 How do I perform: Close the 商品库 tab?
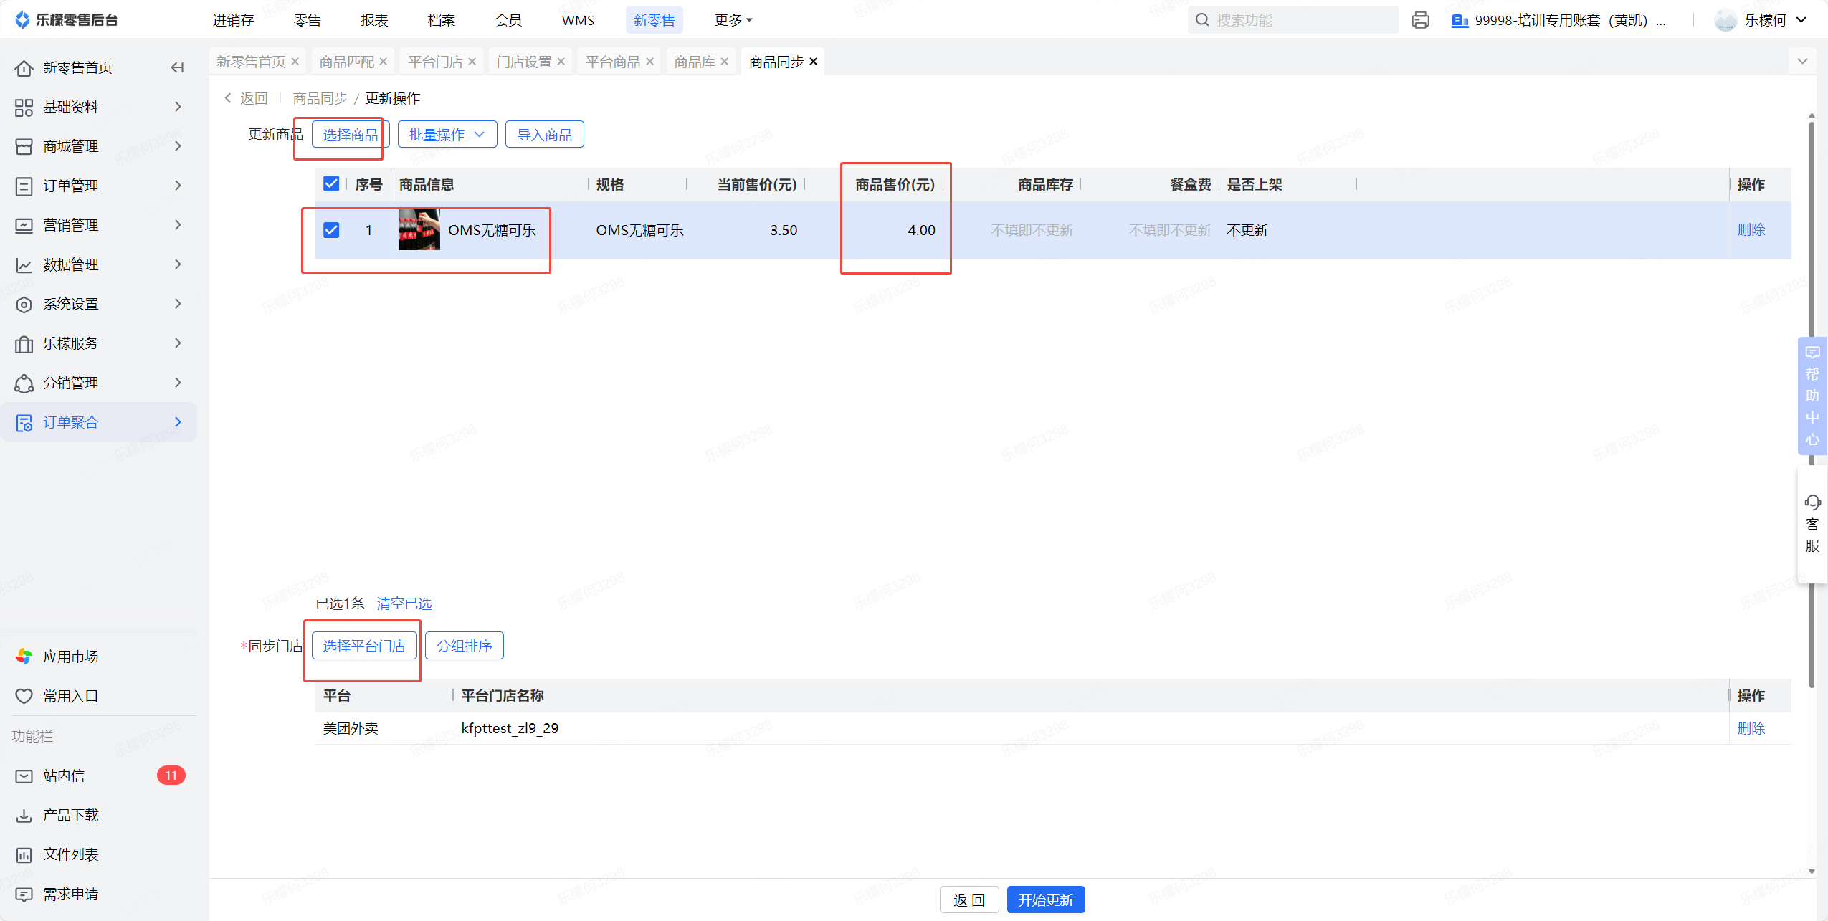click(x=725, y=62)
